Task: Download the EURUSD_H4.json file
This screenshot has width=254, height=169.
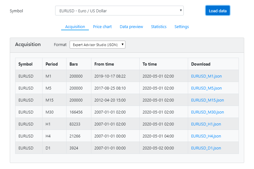Action: point(206,136)
